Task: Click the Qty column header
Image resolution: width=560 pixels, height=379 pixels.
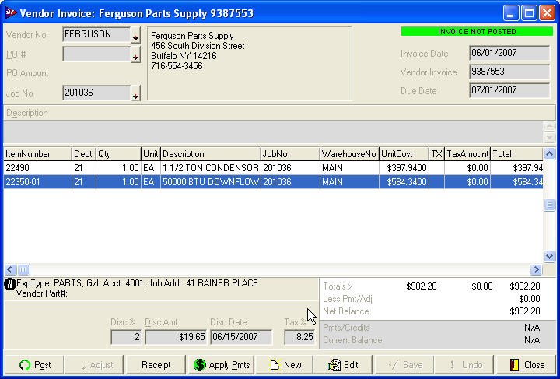Action: [118, 154]
